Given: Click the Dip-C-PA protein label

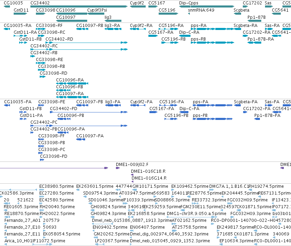Looking at the screenshot, I should pyautogui.click(x=189, y=109).
